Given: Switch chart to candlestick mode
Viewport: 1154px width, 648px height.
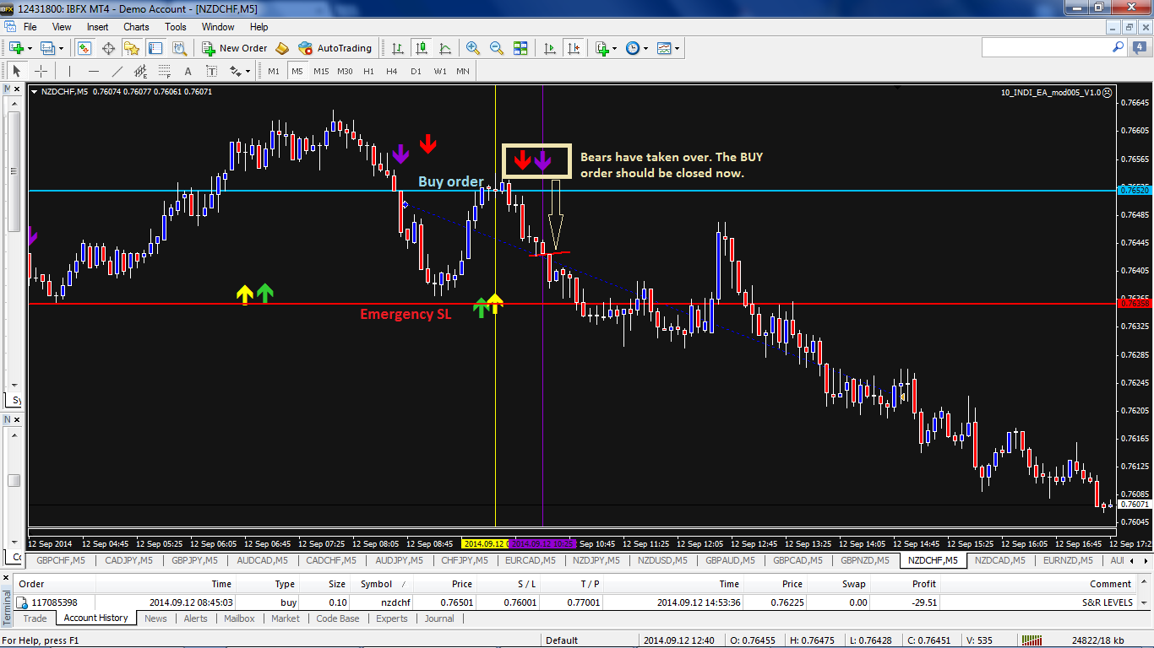Looking at the screenshot, I should (421, 48).
